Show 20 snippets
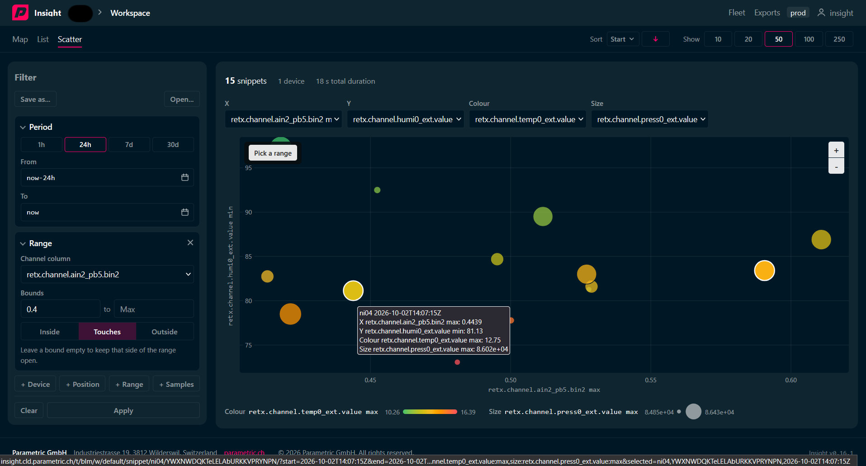Image resolution: width=866 pixels, height=466 pixels. point(748,39)
